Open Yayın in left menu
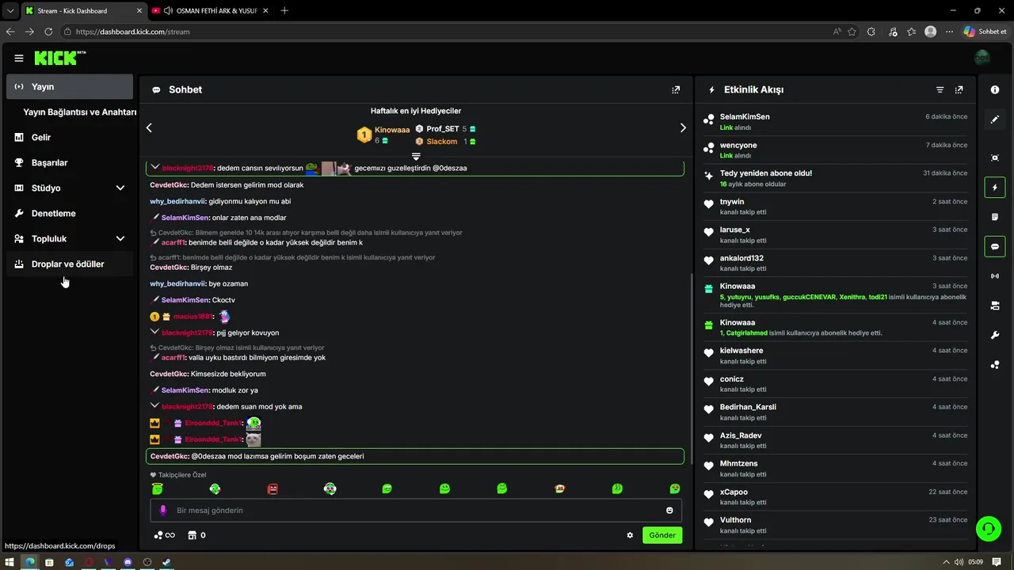This screenshot has height=570, width=1014. coord(70,86)
